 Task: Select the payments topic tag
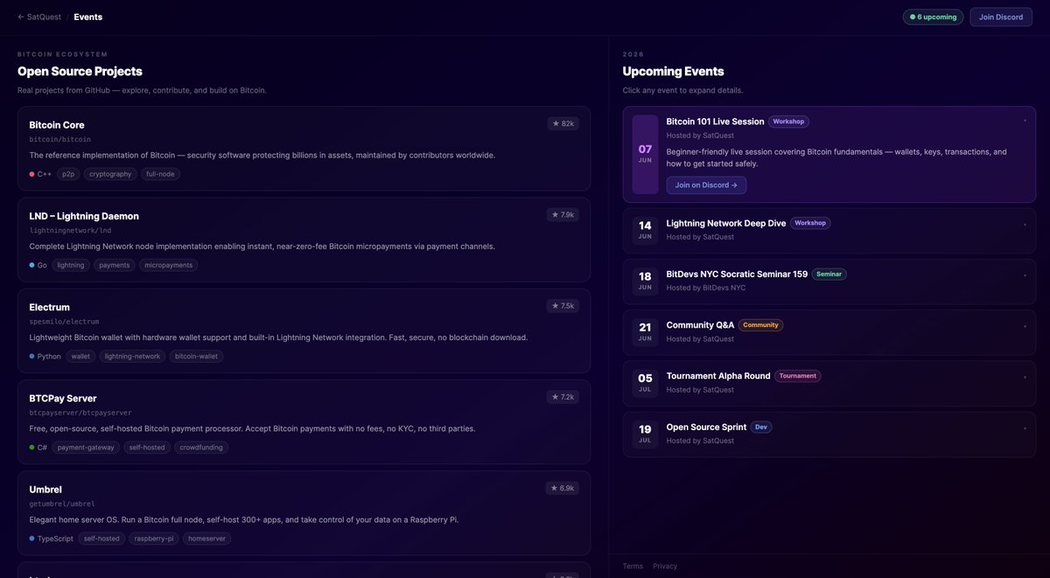115,265
